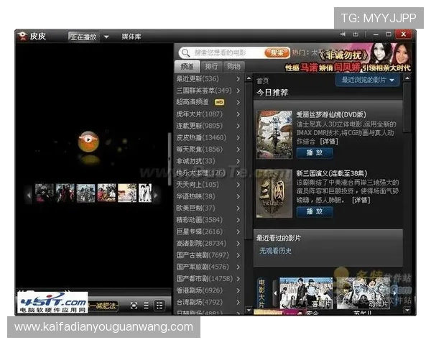This screenshot has width=431, height=345.
Task: Select 国产都市剧(14758) channel row
Action: tap(208, 279)
